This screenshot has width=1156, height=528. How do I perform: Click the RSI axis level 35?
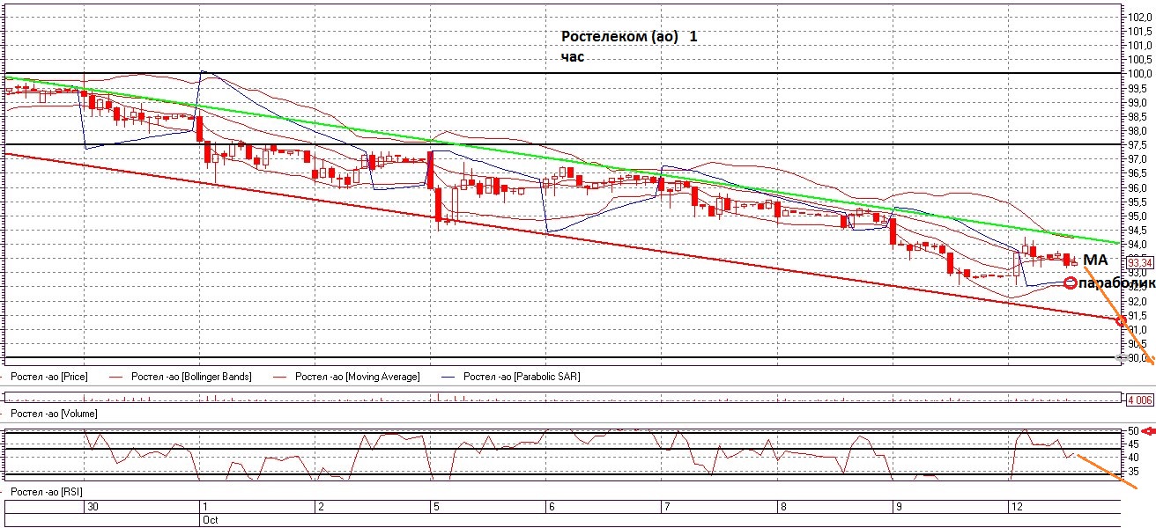point(1135,472)
